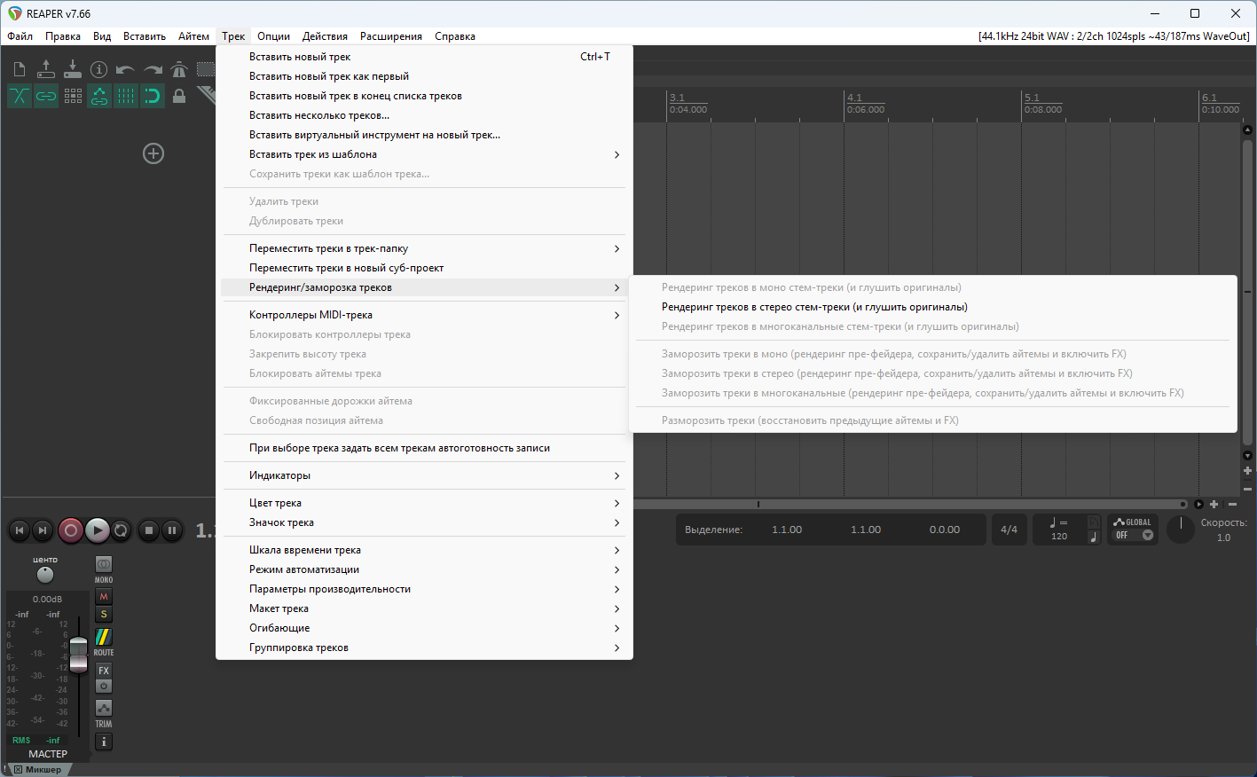Open the Действия menu

[x=325, y=36]
